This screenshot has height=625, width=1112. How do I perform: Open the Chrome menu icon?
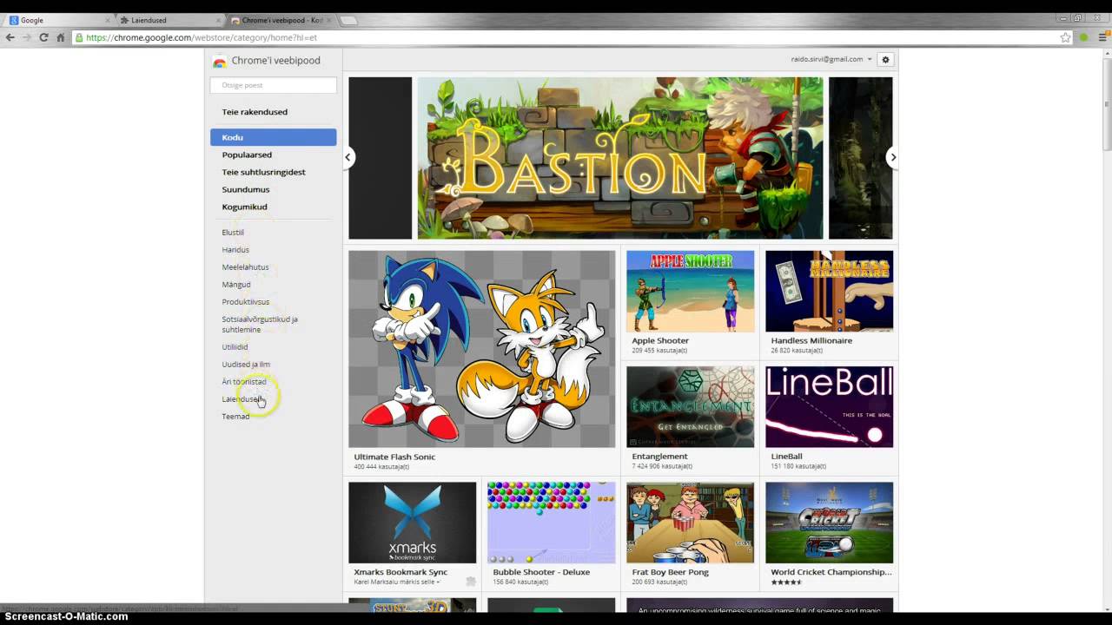(1101, 37)
